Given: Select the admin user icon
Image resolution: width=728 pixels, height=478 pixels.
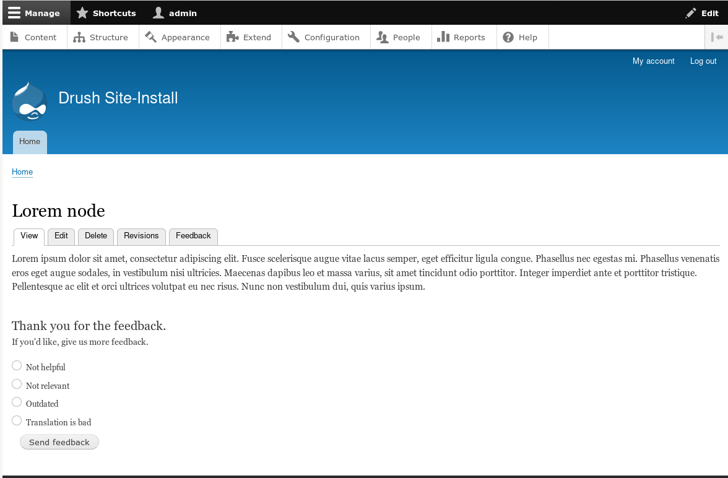Looking at the screenshot, I should 158,12.
